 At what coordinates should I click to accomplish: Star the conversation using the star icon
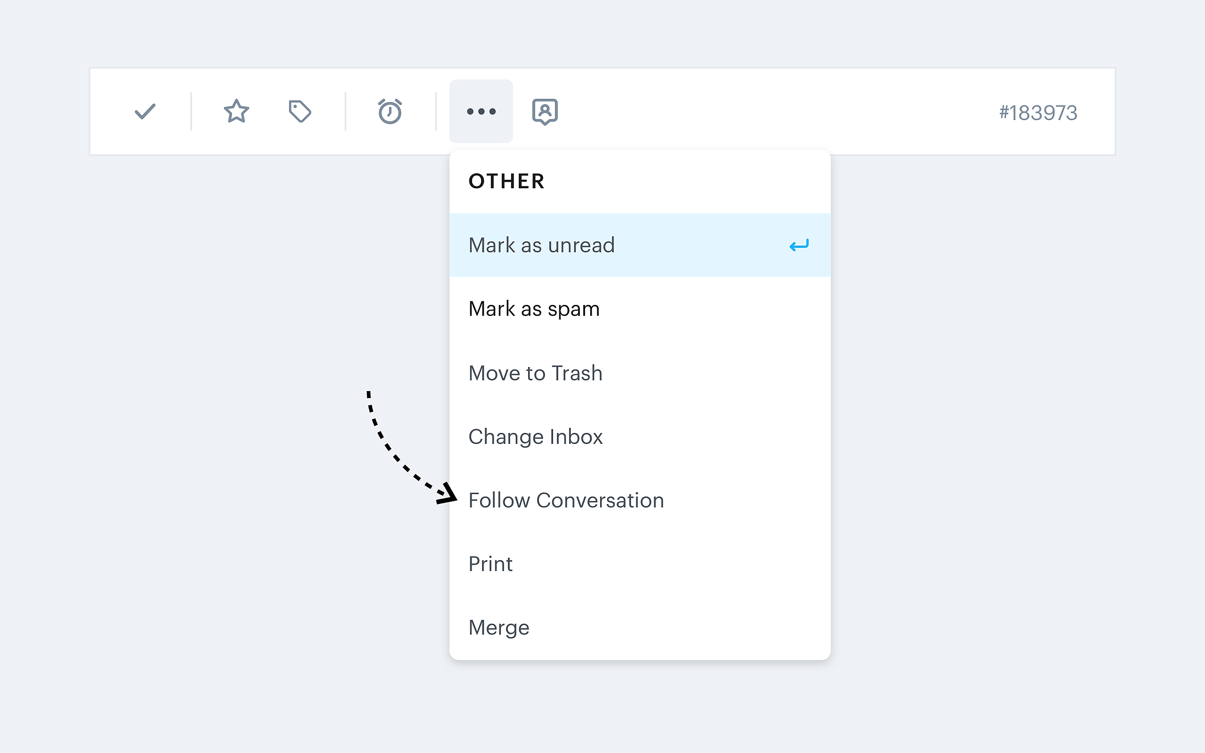coord(236,112)
